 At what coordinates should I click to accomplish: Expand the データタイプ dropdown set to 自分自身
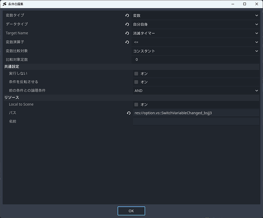(196, 24)
